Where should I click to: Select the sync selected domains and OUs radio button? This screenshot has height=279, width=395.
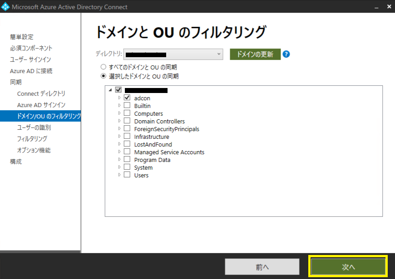[x=103, y=76]
